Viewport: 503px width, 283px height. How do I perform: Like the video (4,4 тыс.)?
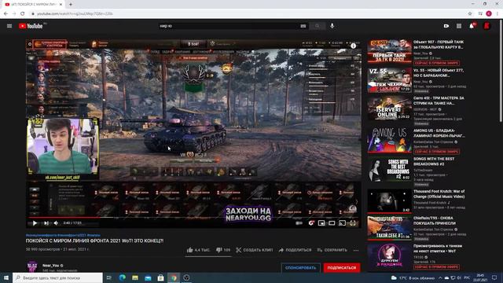coord(198,250)
